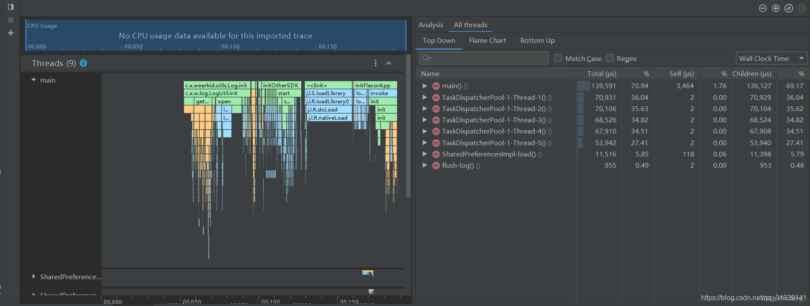
Task: Expand TaskDispatcherPool-1-Thread-2() row
Action: (424, 109)
